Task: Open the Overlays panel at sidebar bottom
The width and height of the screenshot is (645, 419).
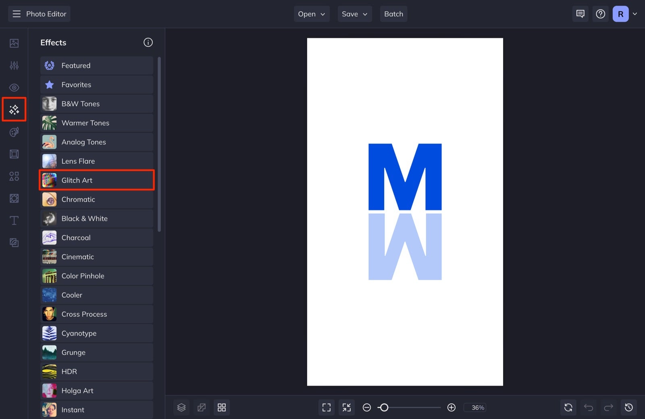Action: click(x=14, y=242)
